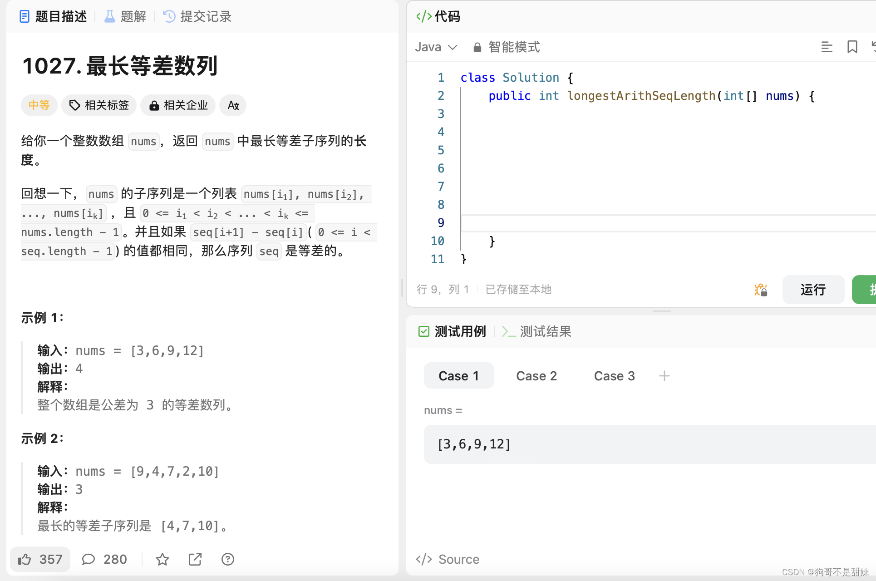This screenshot has width=876, height=581.
Task: Open the question mark help icon
Action: (x=228, y=559)
